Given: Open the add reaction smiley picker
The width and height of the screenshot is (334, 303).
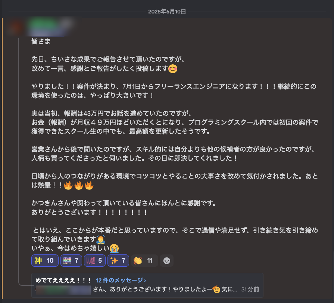Looking at the screenshot, I should [x=166, y=260].
